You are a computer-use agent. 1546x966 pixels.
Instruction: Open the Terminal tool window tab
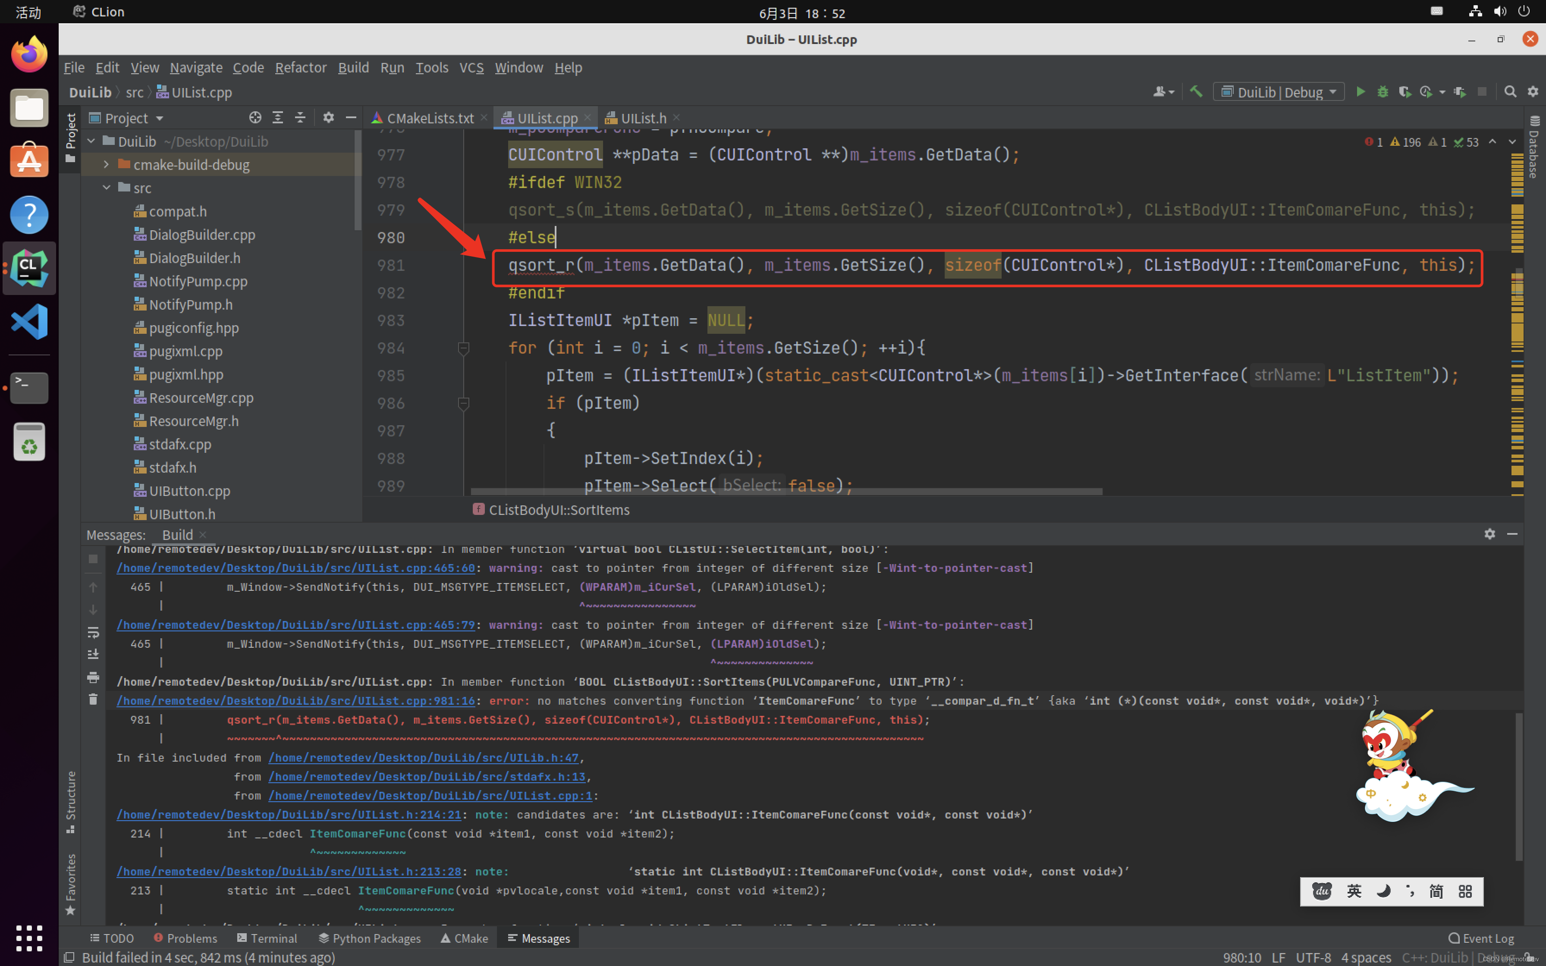(x=267, y=938)
